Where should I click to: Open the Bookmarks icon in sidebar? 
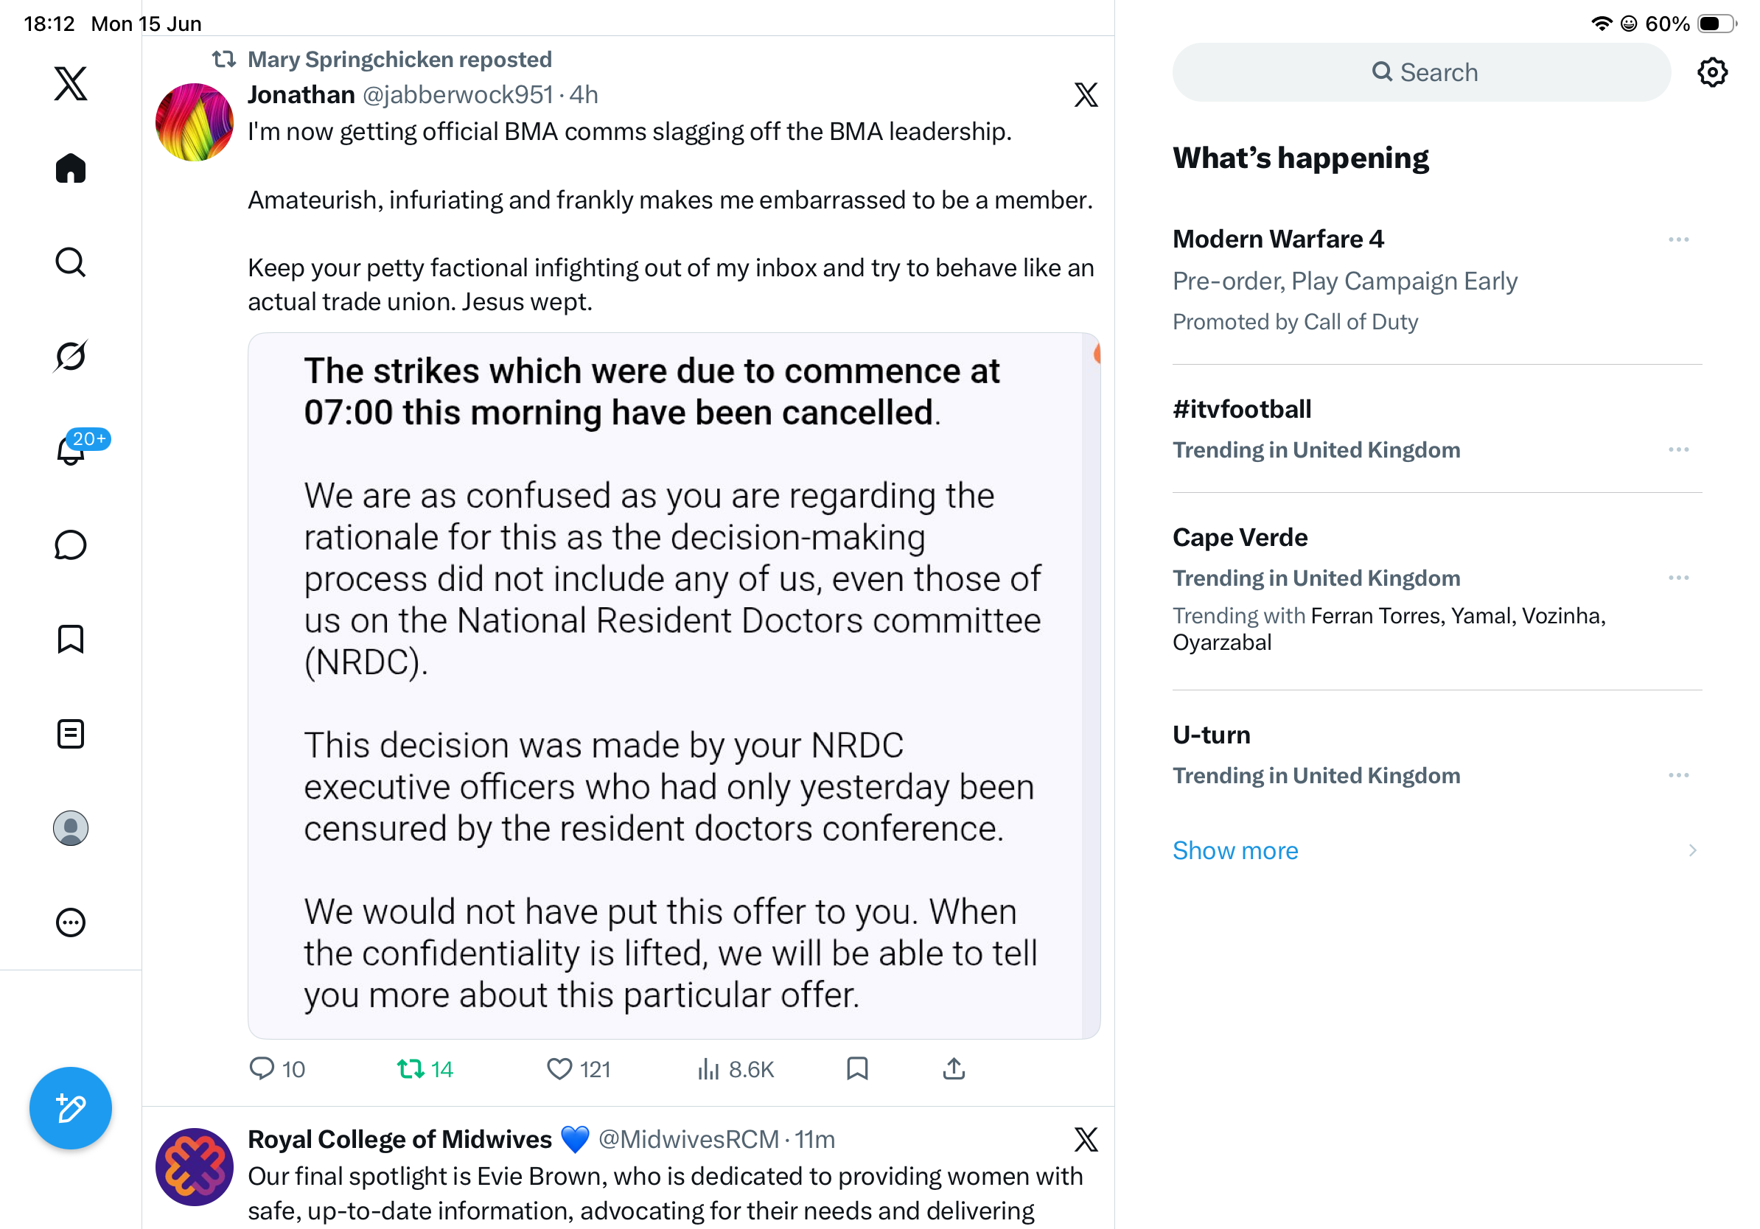point(71,639)
